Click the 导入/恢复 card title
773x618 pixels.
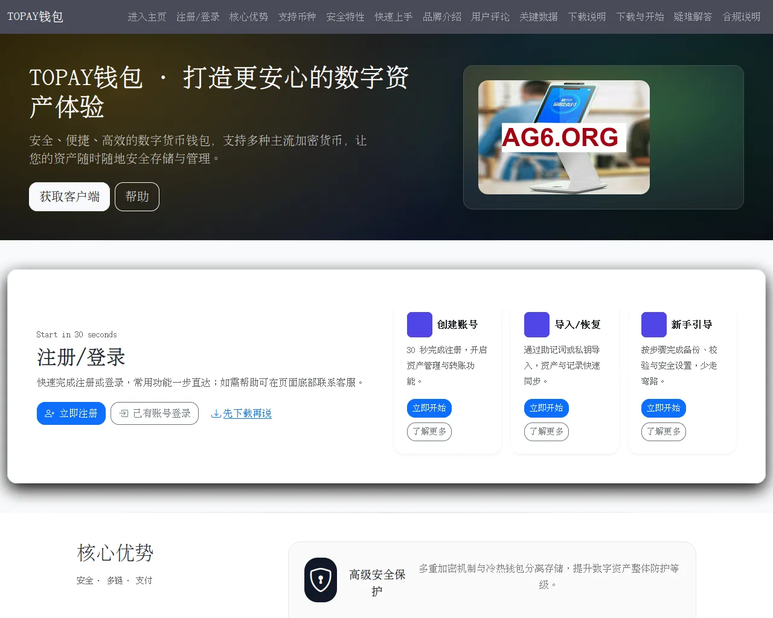(578, 325)
